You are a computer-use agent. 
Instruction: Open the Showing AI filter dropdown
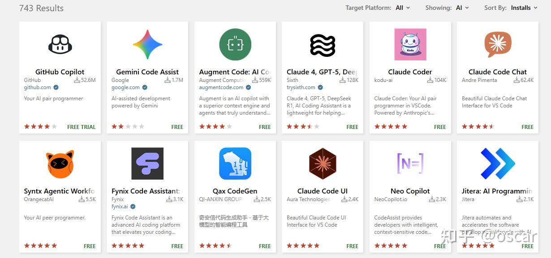[462, 8]
